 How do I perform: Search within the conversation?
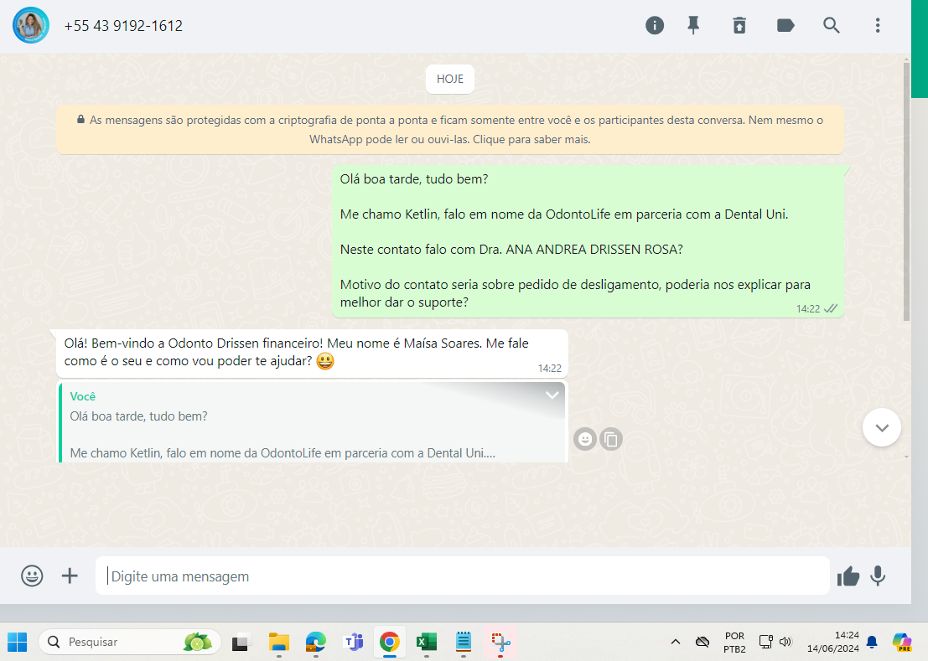pos(831,25)
